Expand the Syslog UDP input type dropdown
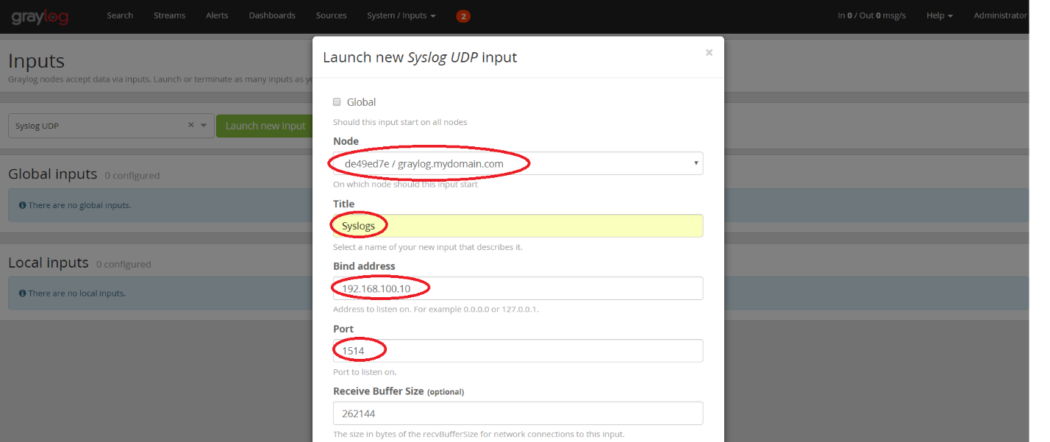This screenshot has height=442, width=1050. coord(204,126)
